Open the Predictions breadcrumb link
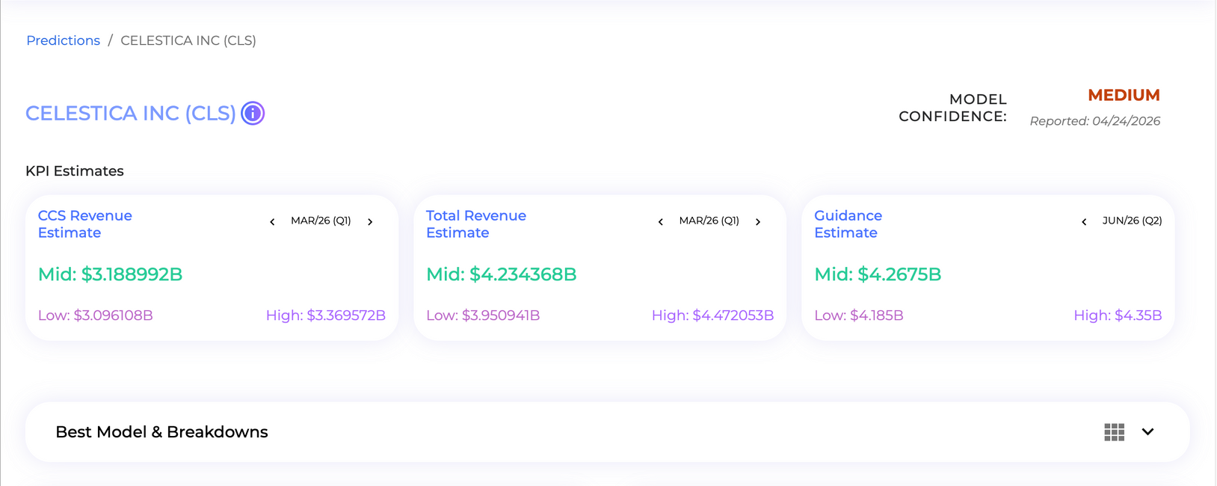Image resolution: width=1217 pixels, height=486 pixels. [63, 40]
